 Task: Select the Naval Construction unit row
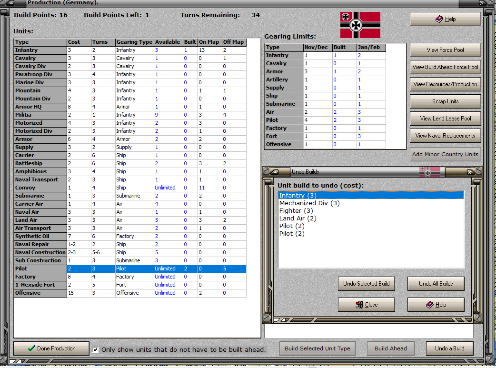130,252
